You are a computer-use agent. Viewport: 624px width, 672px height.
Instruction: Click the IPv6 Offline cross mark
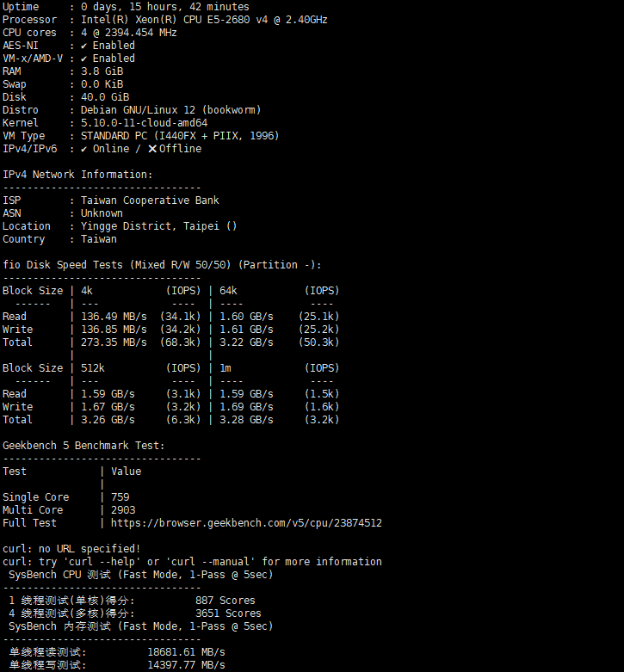pyautogui.click(x=152, y=149)
